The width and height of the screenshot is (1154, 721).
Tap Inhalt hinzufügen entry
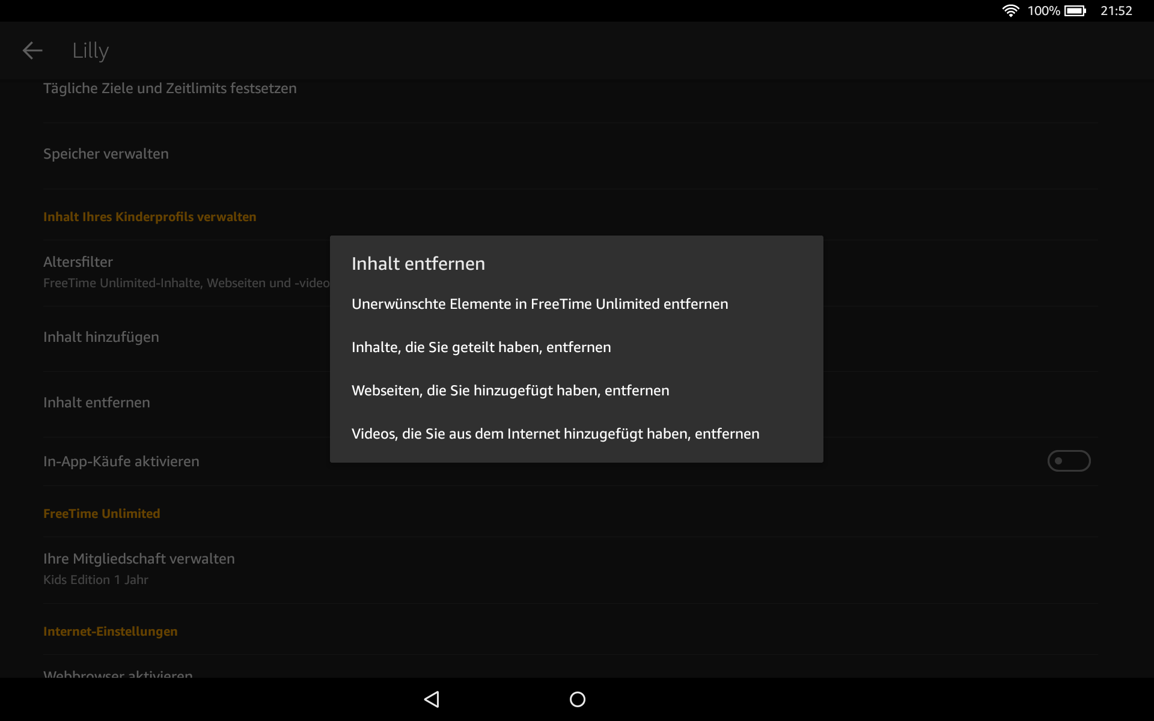click(101, 337)
